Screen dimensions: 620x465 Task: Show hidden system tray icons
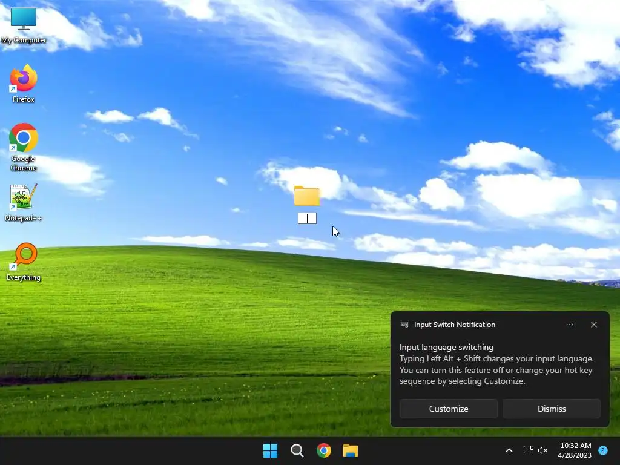pos(509,450)
